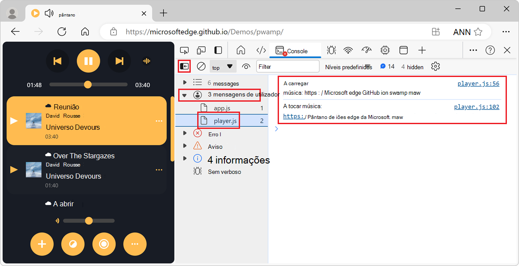519x266 pixels.
Task: Open DevTools settings gear
Action: (x=435, y=66)
